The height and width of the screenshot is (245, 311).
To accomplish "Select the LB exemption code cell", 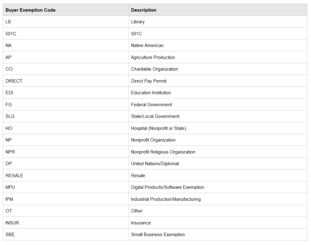I will (8, 22).
